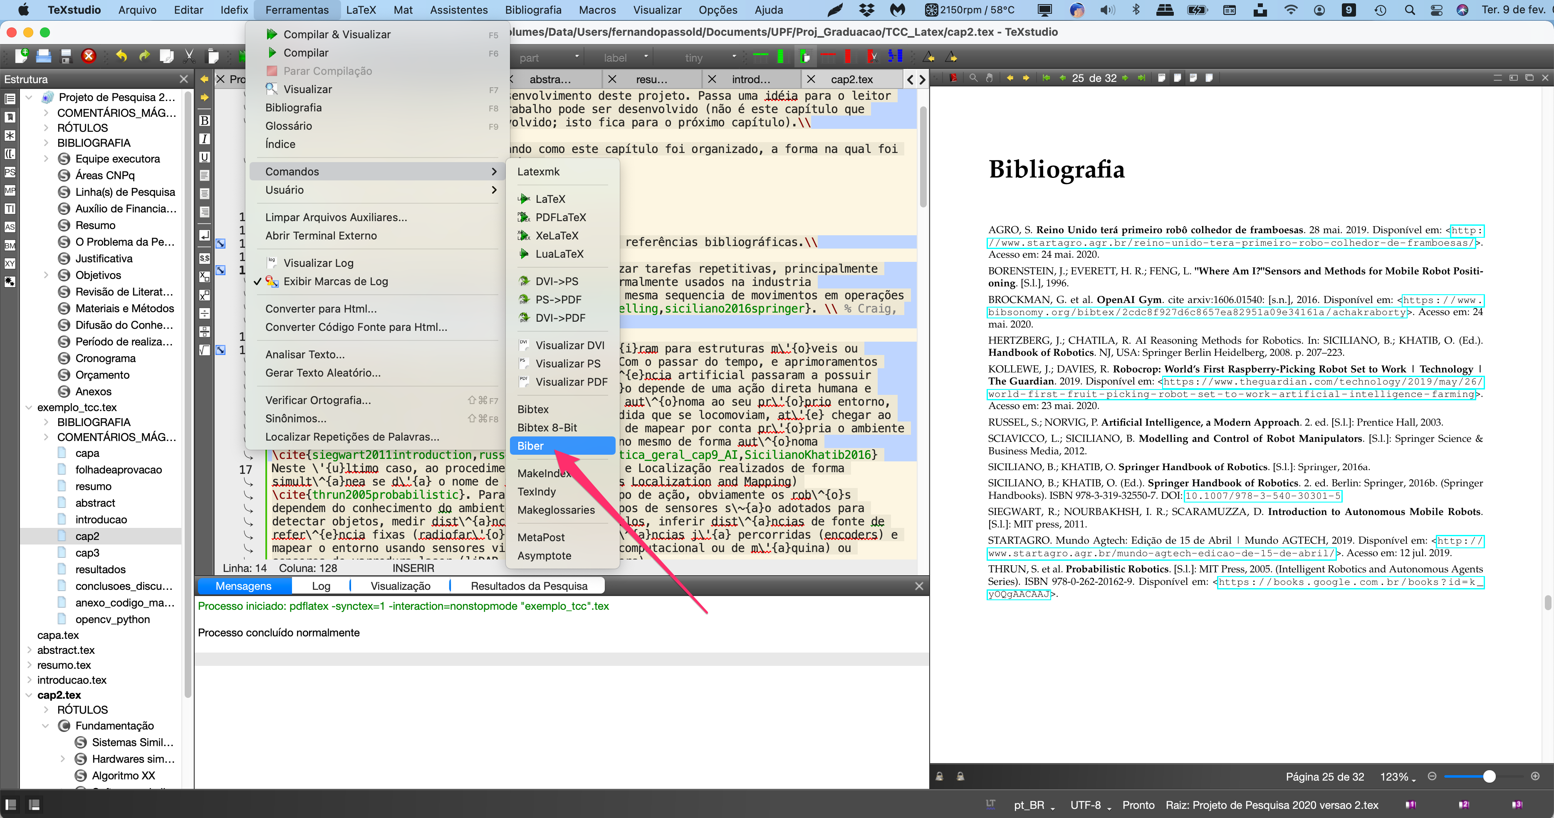The width and height of the screenshot is (1554, 818).
Task: Cut selection with the scissors icon
Action: 189,57
